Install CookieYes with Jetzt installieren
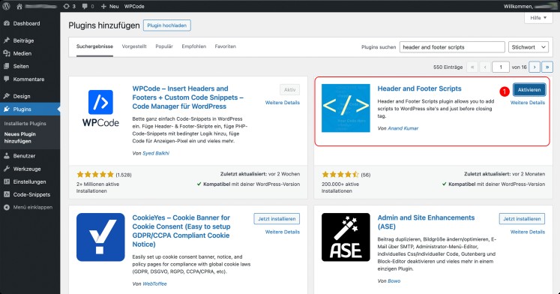Viewport: 560px width, 294px height. pyautogui.click(x=277, y=218)
